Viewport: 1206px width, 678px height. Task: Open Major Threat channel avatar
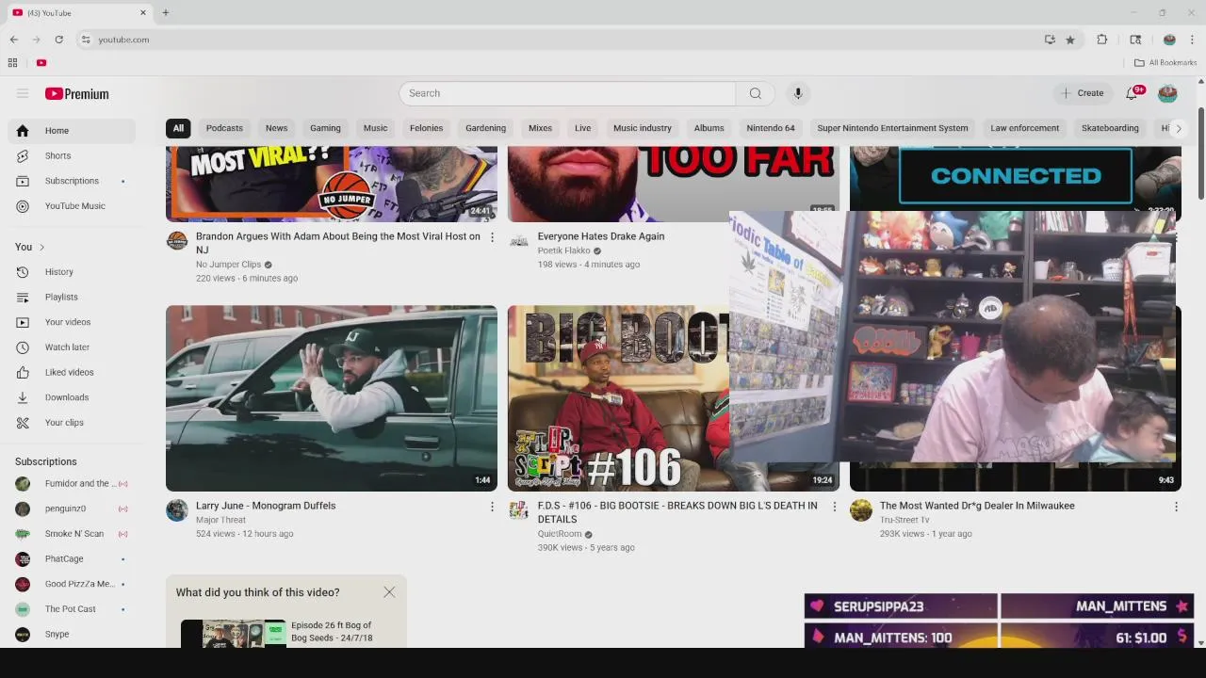177,510
